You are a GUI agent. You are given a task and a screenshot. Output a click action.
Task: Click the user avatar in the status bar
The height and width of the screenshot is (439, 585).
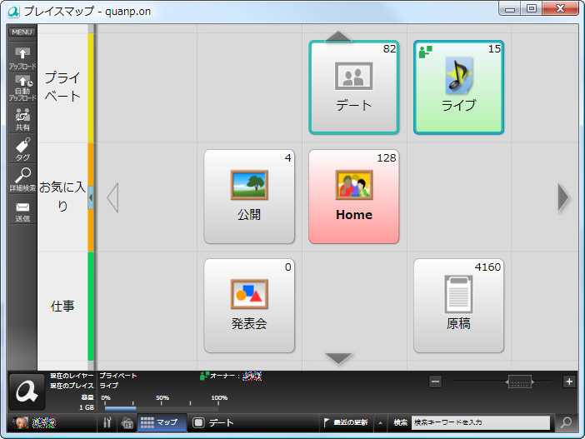tap(21, 422)
